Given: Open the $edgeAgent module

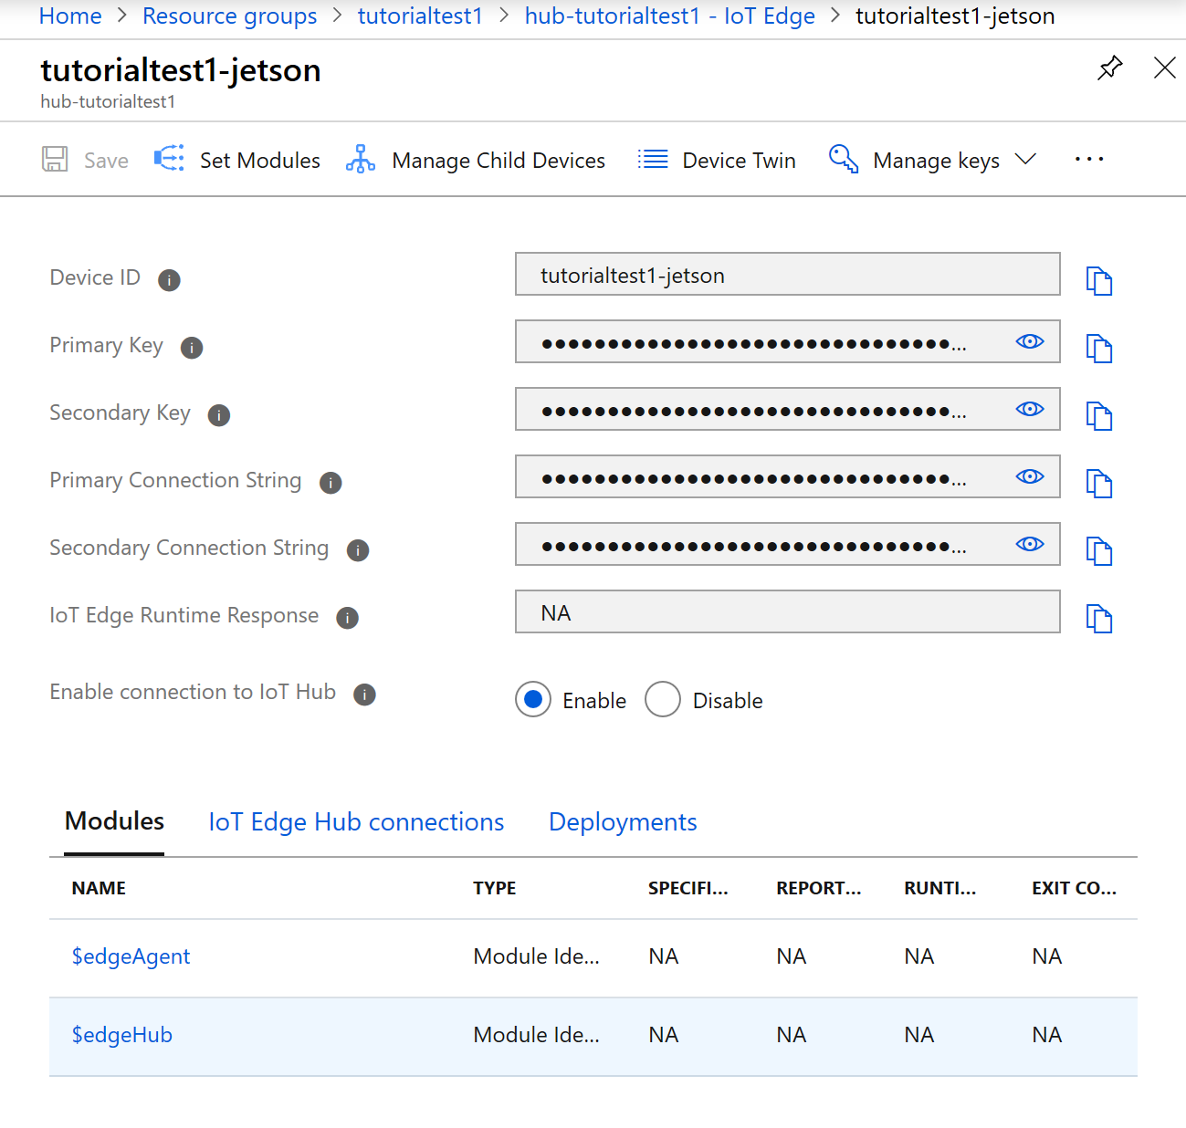Looking at the screenshot, I should pyautogui.click(x=131, y=956).
